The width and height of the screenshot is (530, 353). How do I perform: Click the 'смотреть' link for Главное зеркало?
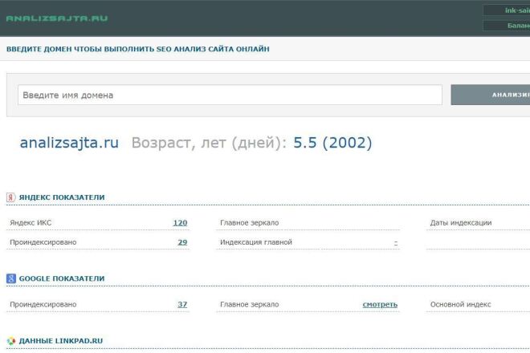[380, 304]
